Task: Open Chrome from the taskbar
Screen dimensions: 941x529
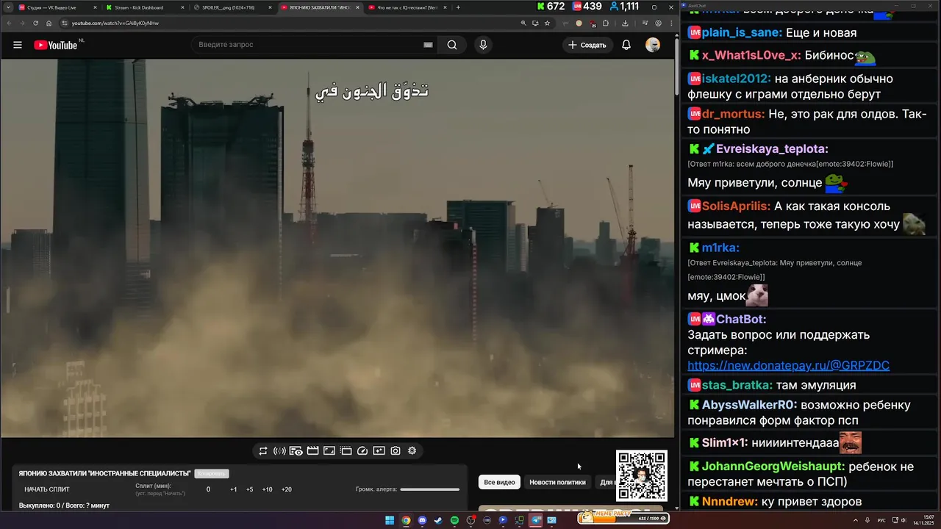Action: click(x=406, y=520)
